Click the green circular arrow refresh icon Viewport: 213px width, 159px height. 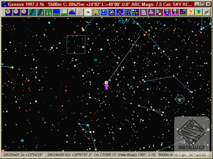click(104, 12)
